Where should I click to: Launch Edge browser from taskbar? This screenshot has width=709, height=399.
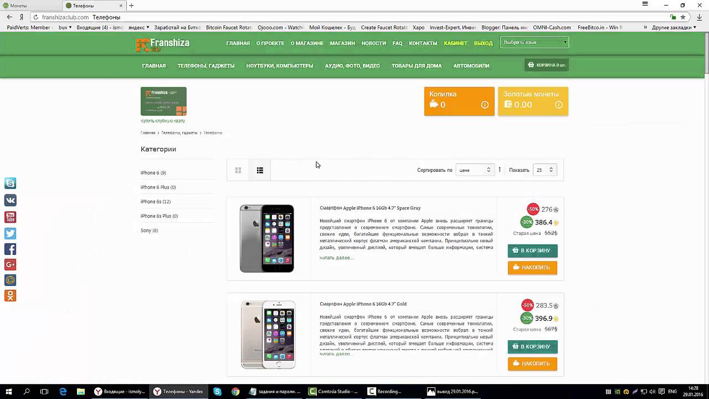[63, 391]
